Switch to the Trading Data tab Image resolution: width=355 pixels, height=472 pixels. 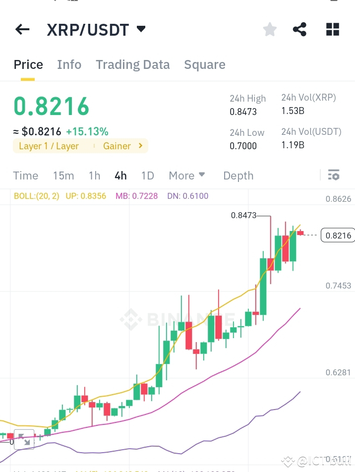coord(132,64)
